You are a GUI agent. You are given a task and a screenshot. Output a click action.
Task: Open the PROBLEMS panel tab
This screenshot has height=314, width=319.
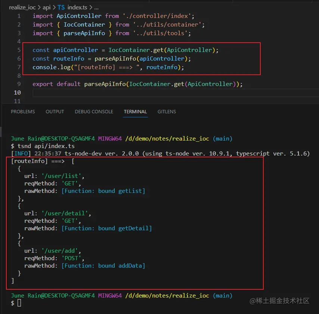coord(23,112)
